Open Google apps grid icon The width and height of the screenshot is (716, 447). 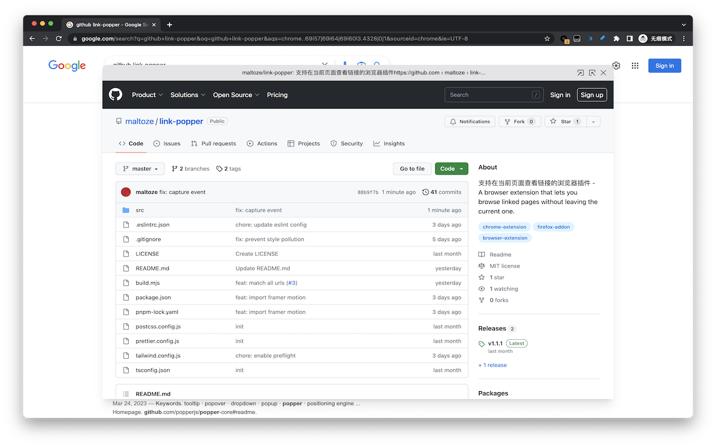(x=635, y=65)
